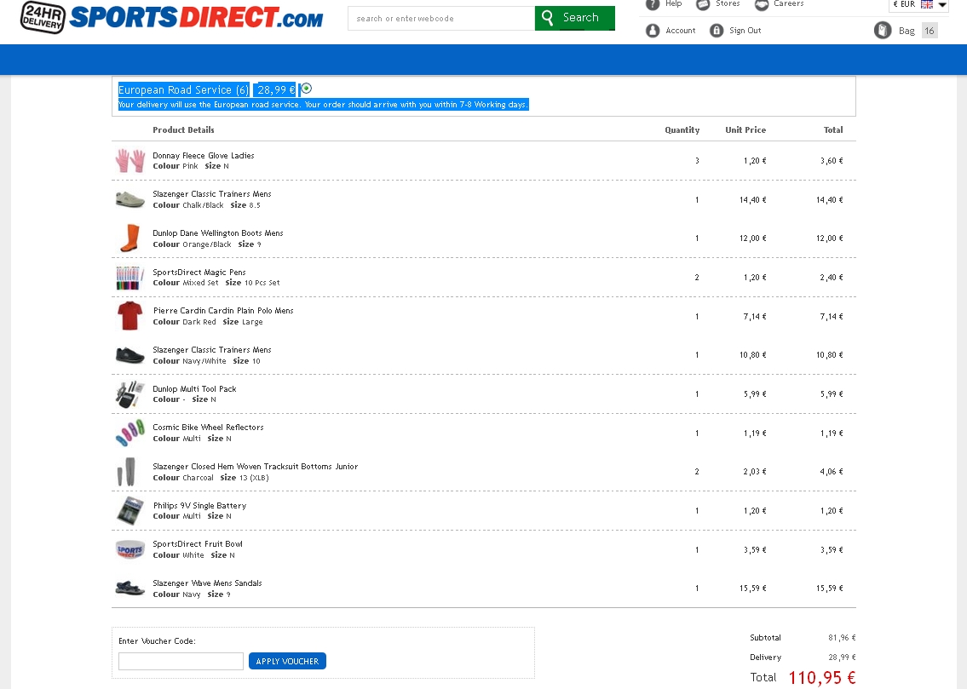Click the Cosmic Bike Wheel Reflectors thumbnail
This screenshot has width=967, height=689.
coord(130,433)
